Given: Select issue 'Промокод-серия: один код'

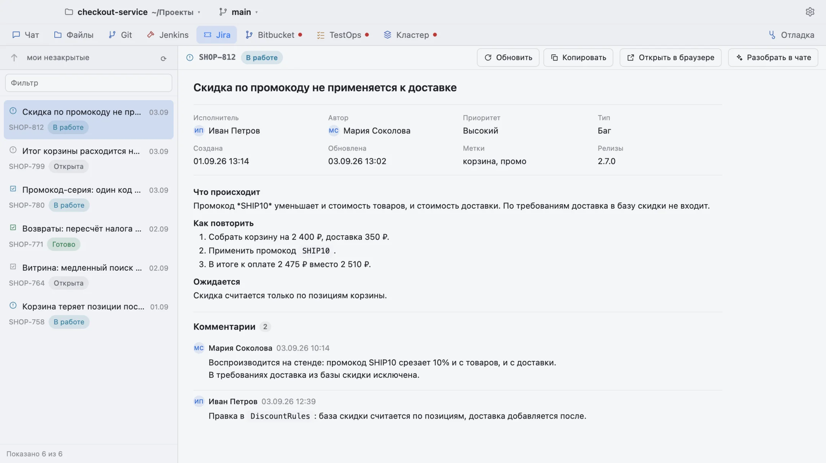Looking at the screenshot, I should [89, 197].
